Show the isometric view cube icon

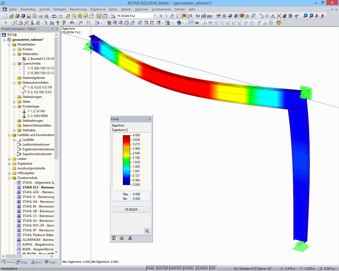(x=127, y=23)
